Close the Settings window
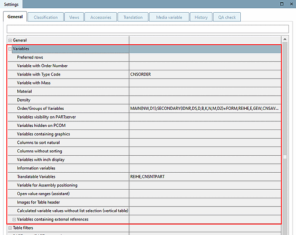 (292, 4)
